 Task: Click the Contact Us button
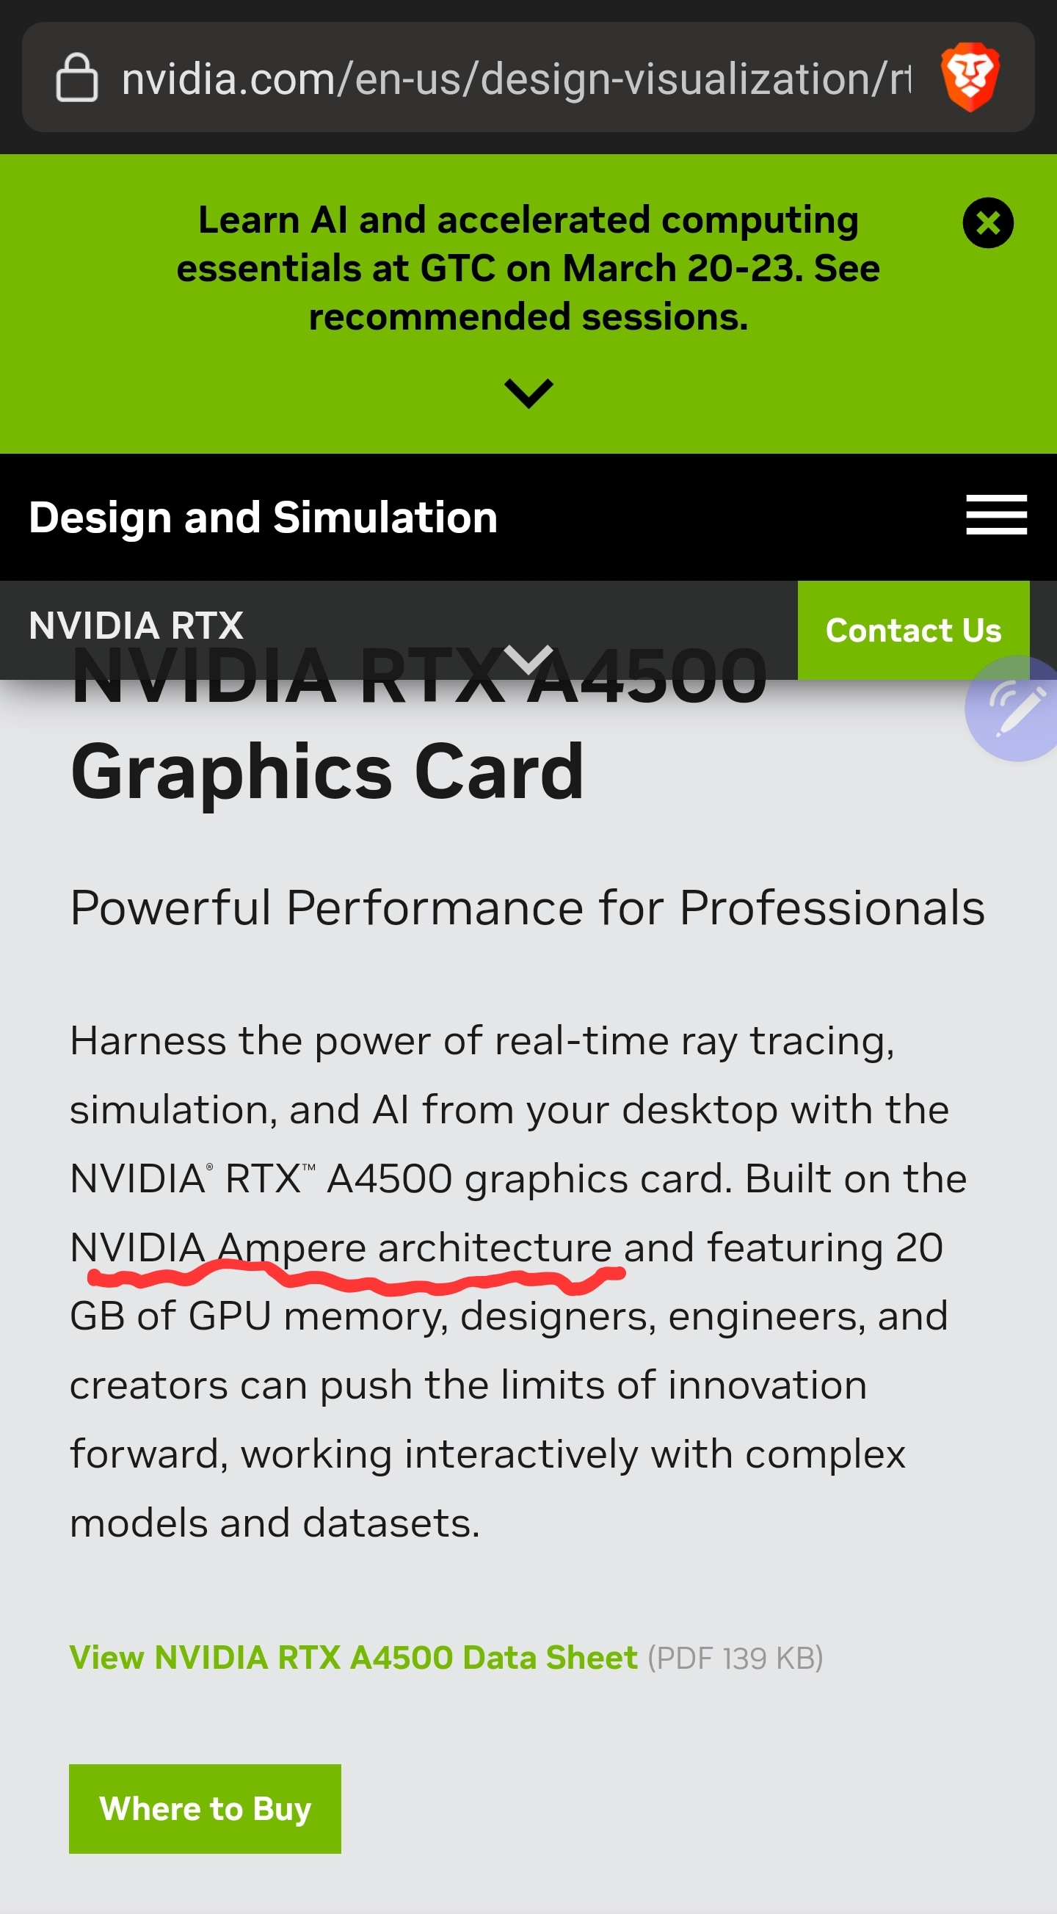tap(914, 629)
